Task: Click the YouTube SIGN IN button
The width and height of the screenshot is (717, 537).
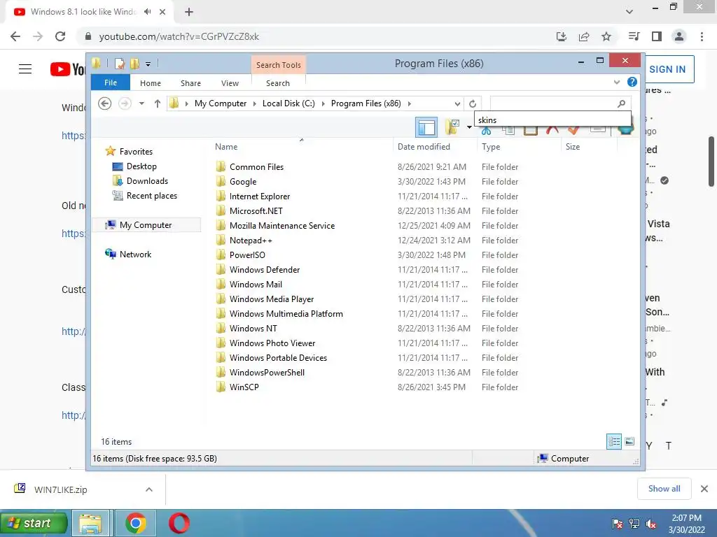Action: pyautogui.click(x=667, y=69)
